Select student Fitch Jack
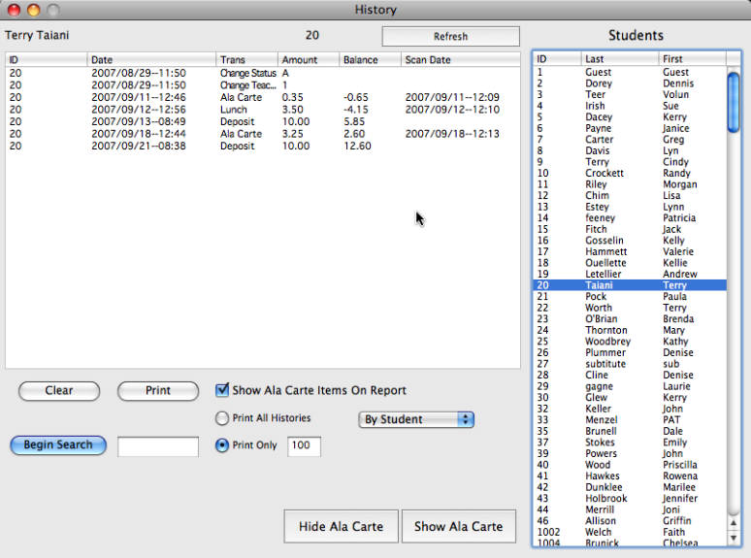The width and height of the screenshot is (751, 558). 630,229
